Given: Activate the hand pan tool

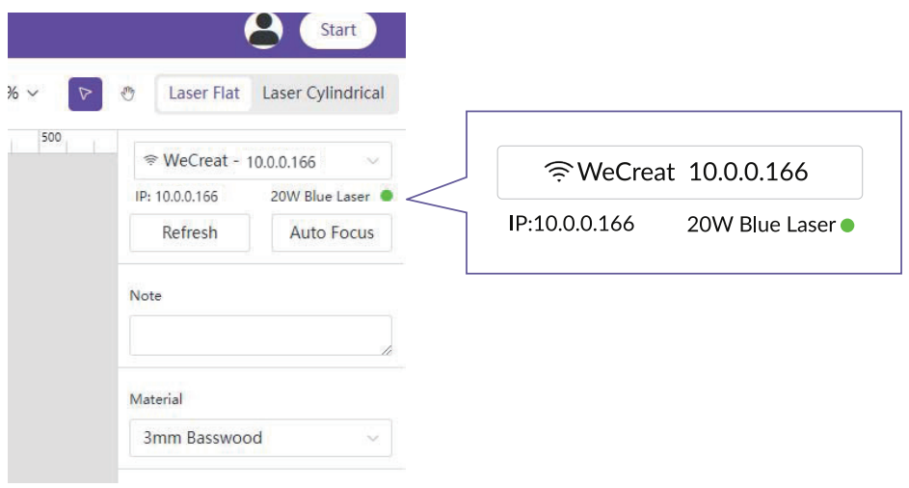Looking at the screenshot, I should coord(127,94).
